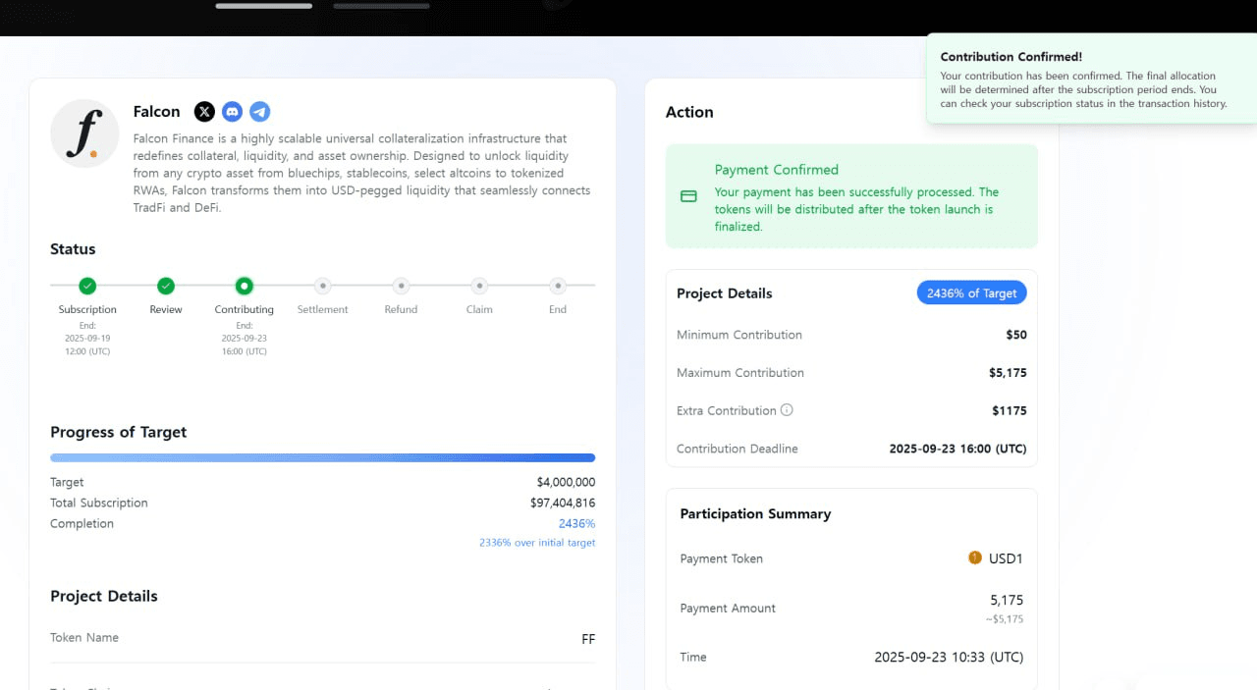Open Falcon's Discord icon
1257x690 pixels.
[x=232, y=112]
